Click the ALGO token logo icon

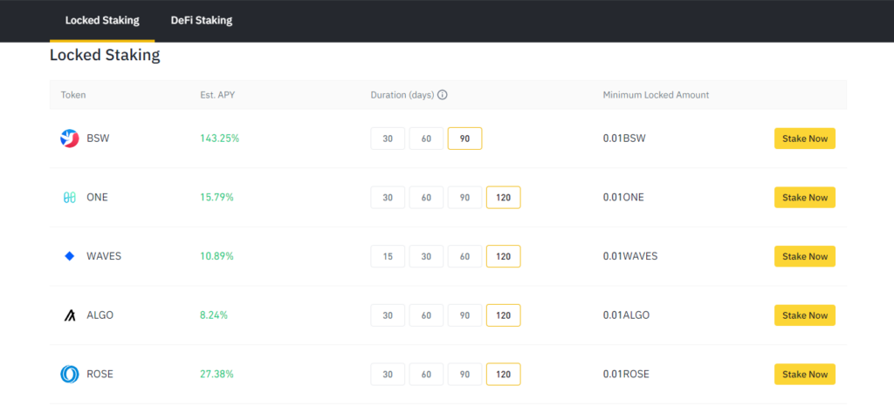click(70, 315)
